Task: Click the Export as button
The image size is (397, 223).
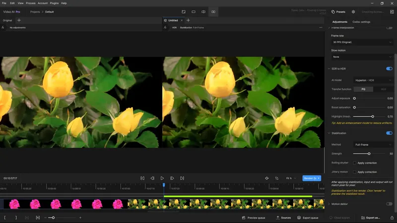Action: coord(371,218)
